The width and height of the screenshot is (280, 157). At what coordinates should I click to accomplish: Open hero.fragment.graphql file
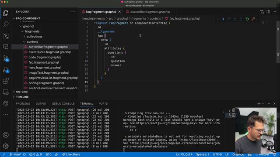(45, 68)
